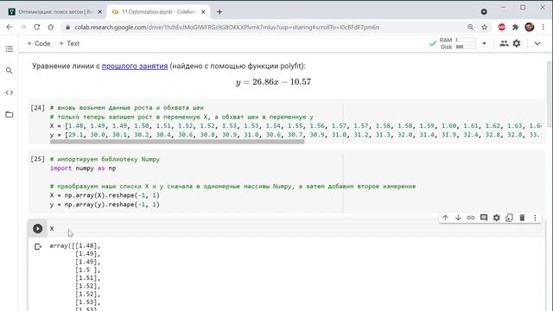The width and height of the screenshot is (553, 311).
Task: Click the array([[1.48], output line
Action: pyautogui.click(x=75, y=245)
